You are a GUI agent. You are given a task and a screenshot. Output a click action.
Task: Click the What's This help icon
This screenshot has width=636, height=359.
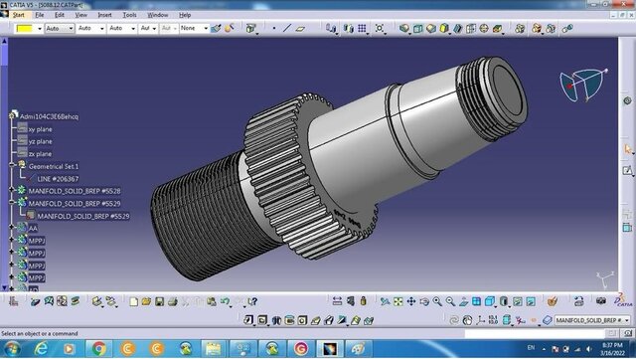click(x=252, y=301)
